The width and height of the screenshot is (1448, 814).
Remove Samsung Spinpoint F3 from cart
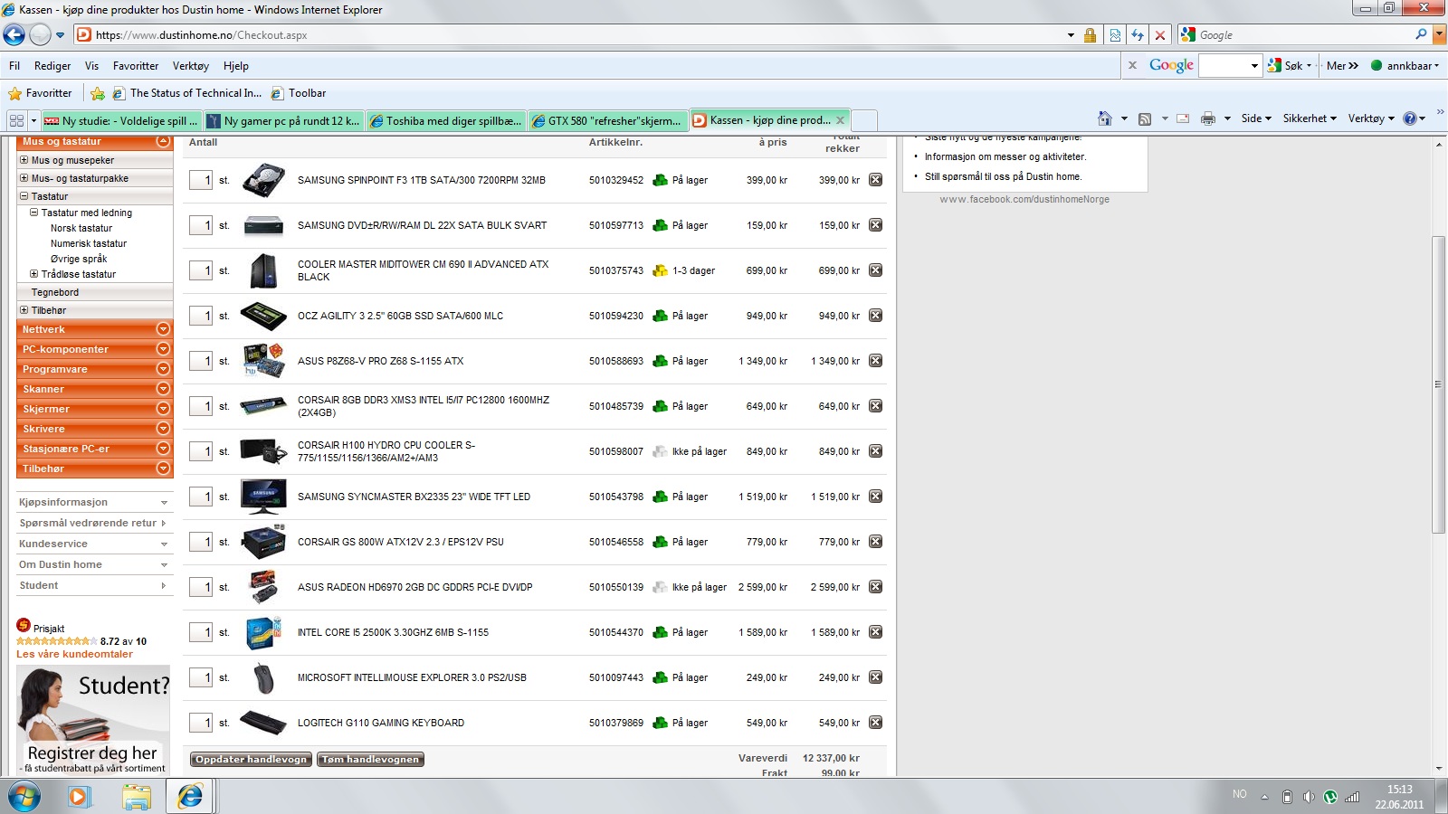(x=875, y=180)
